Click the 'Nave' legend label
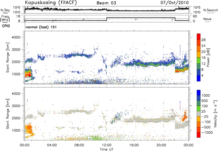This screenshot has height=151, width=218. 207,19
